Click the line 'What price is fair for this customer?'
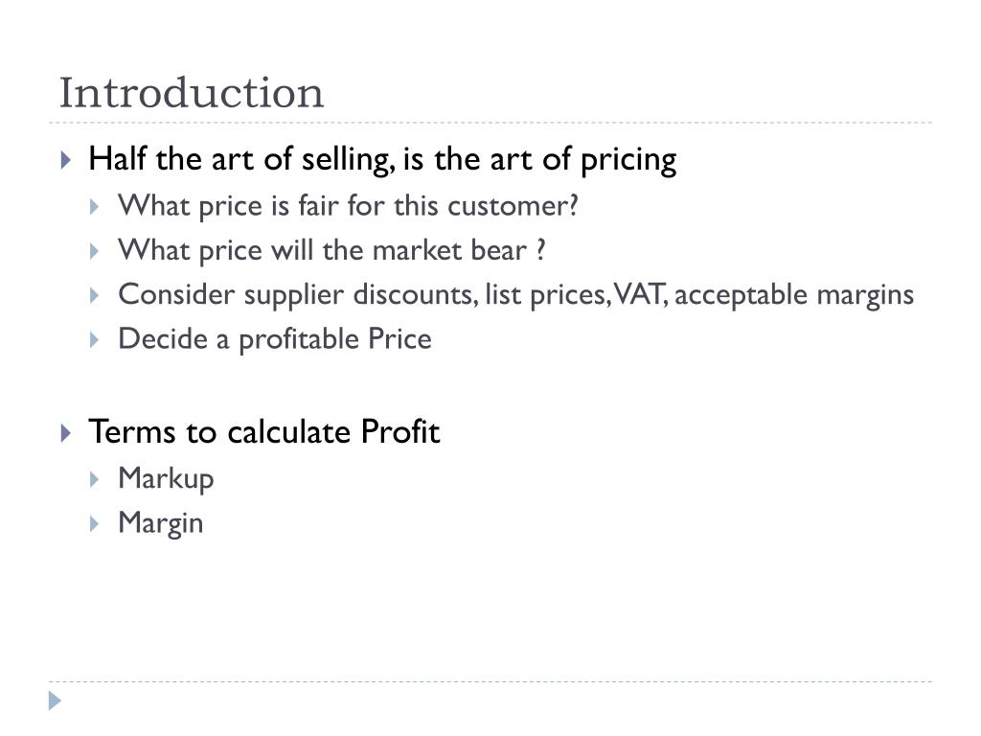 (x=348, y=207)
